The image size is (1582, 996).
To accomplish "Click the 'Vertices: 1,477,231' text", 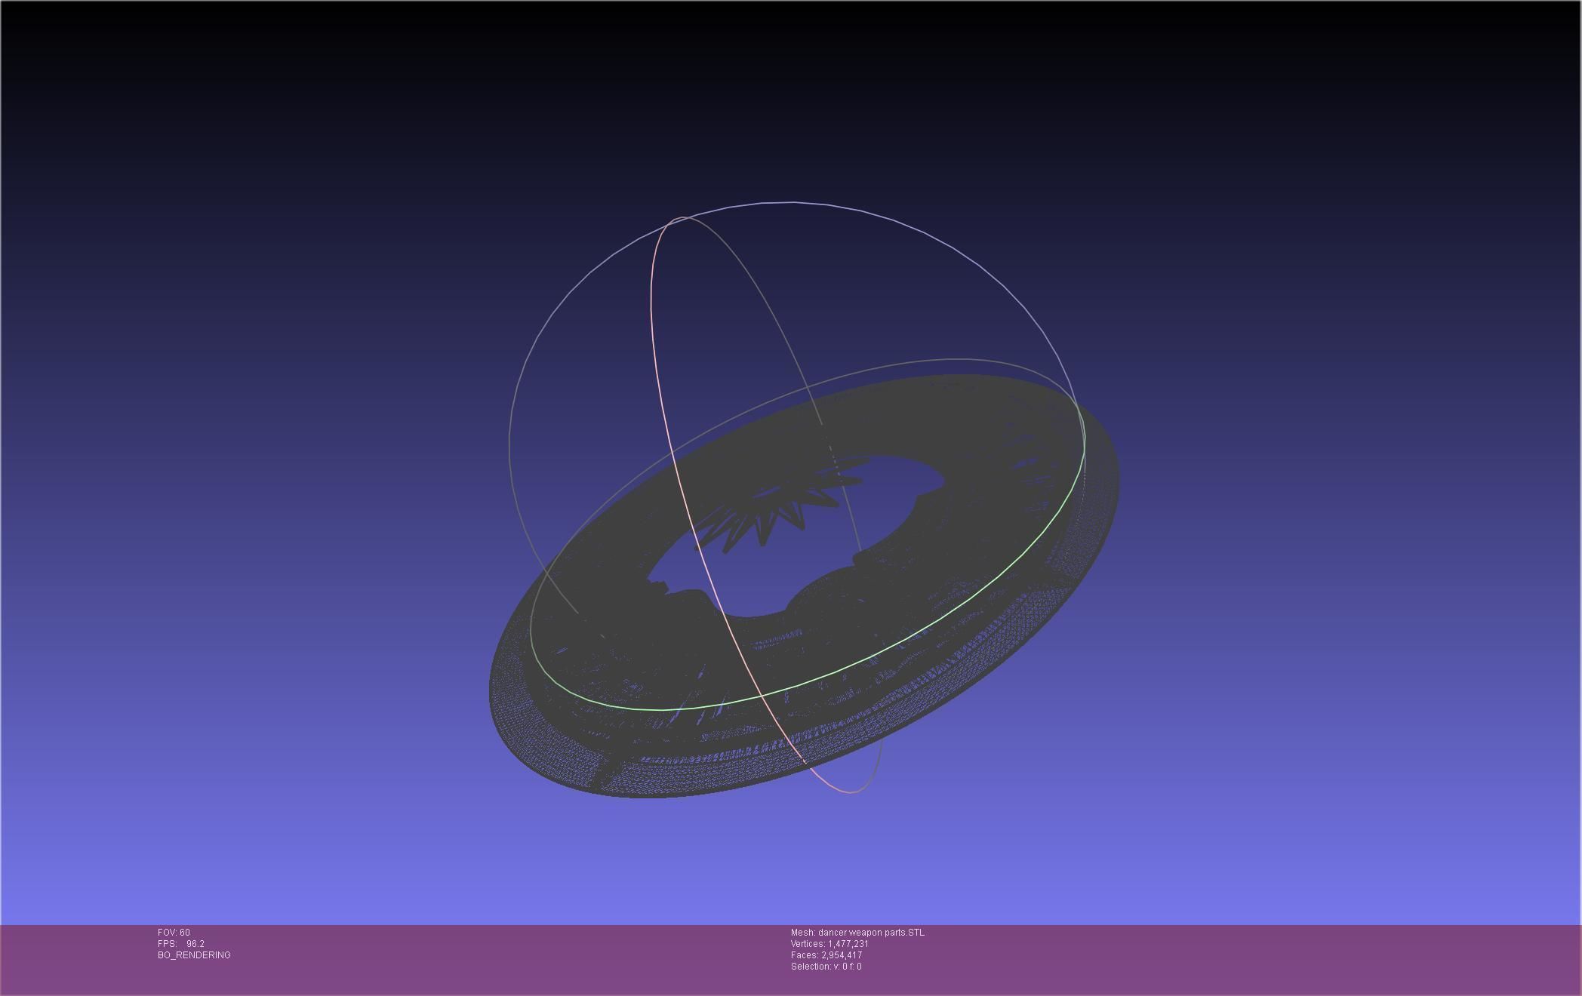I will click(x=829, y=944).
